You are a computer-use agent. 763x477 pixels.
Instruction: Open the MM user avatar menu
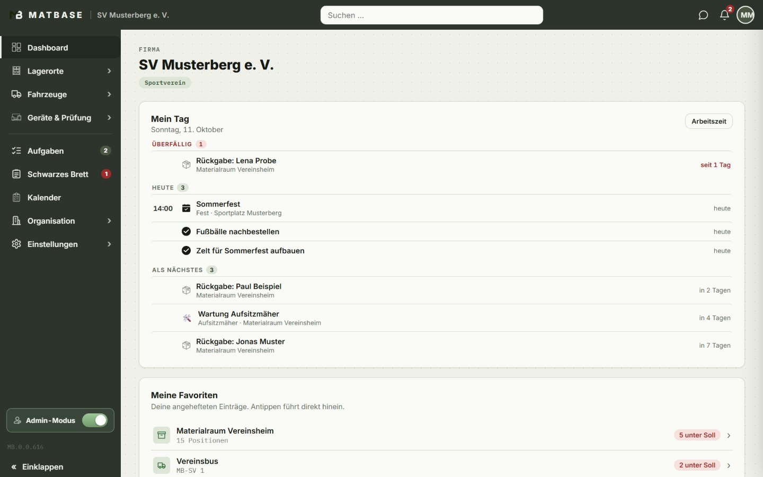(x=746, y=15)
